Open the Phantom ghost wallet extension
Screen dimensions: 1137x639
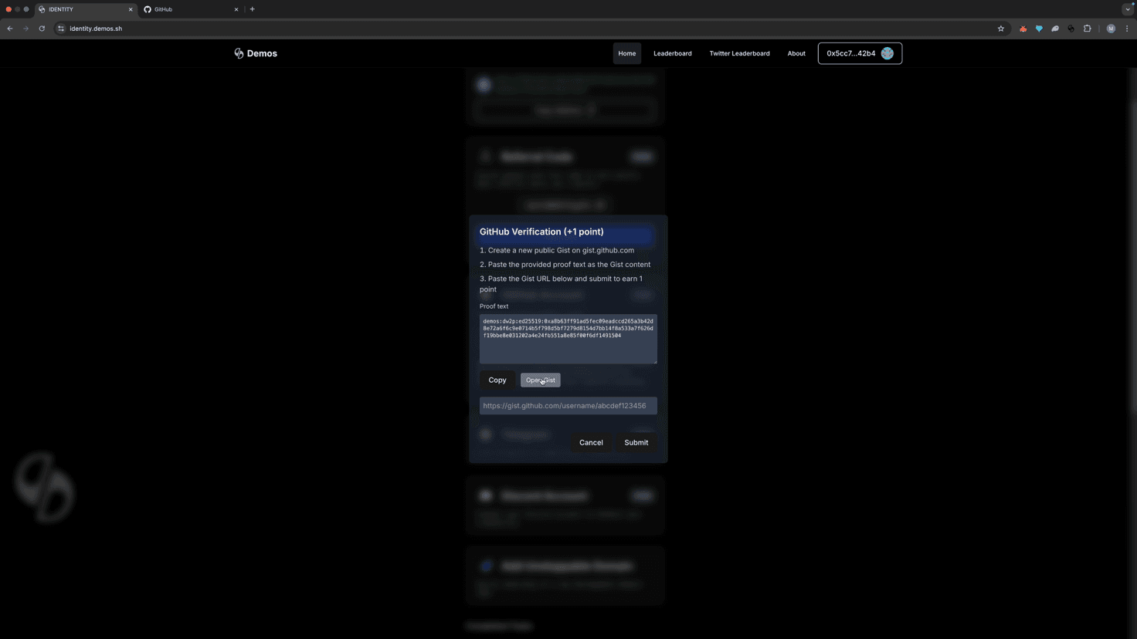click(1055, 29)
